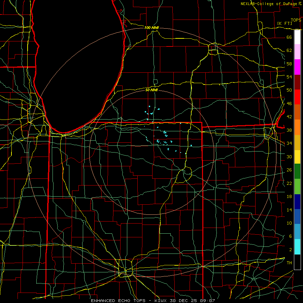This screenshot has width=303, height=303.
Task: Click the 38 legend value
Action: pos(289,130)
